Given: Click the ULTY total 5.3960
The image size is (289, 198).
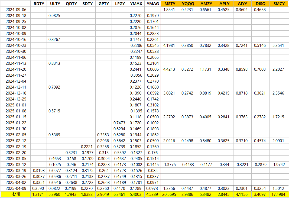Looking at the screenshot, I should pyautogui.click(x=55, y=194).
